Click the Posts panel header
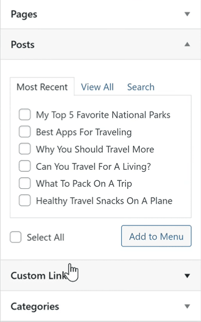The image size is (201, 322). tap(100, 45)
